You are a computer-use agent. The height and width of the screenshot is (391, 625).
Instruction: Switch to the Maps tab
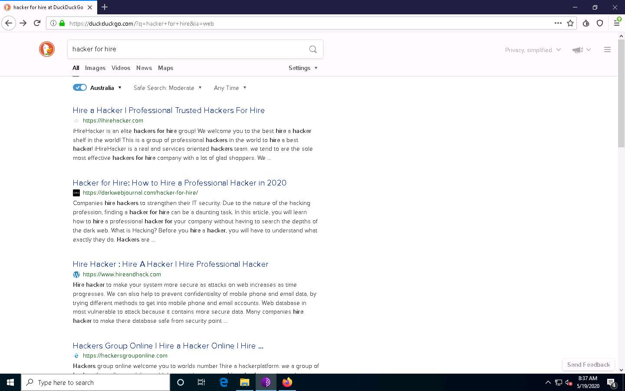point(165,68)
